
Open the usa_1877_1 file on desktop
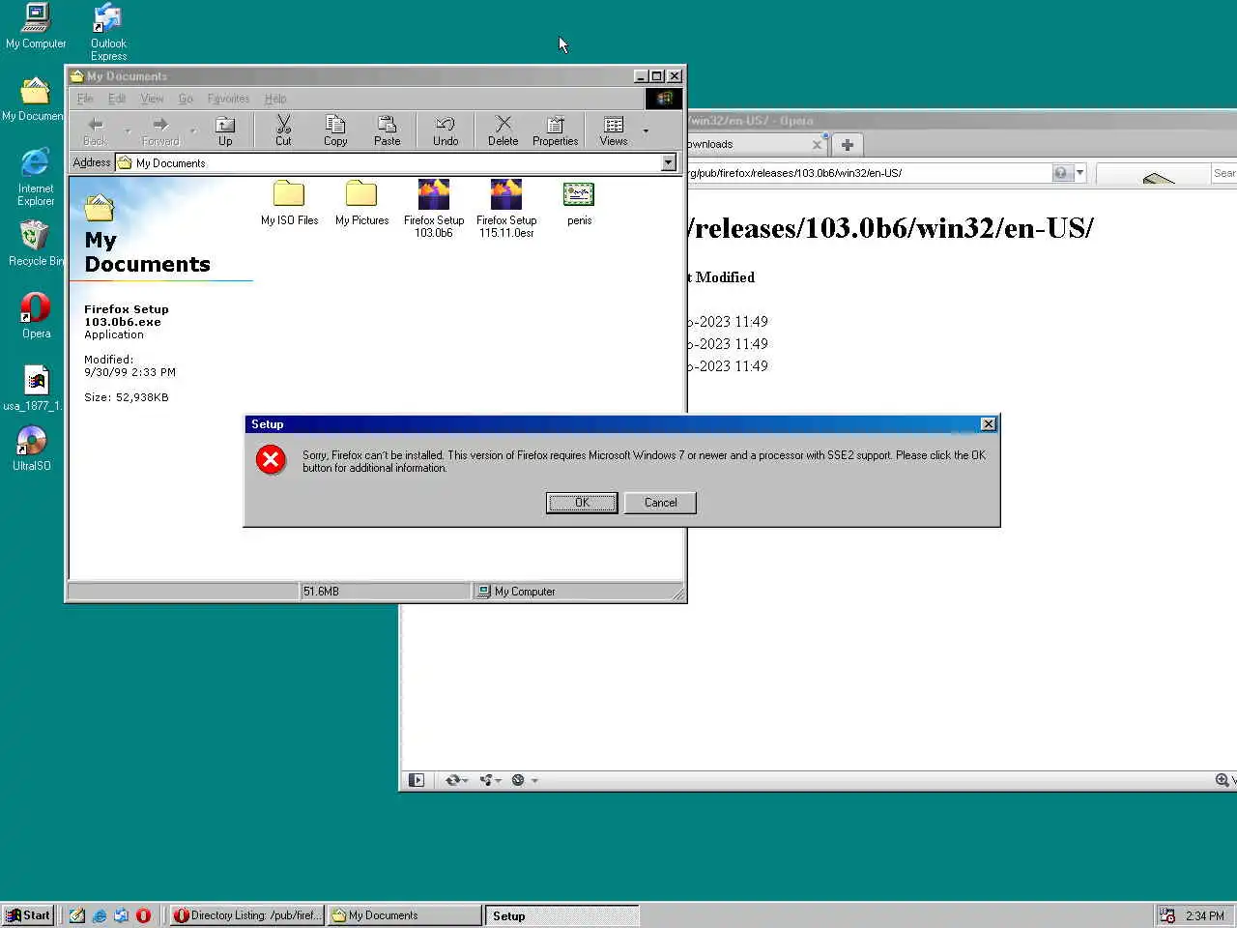(x=33, y=389)
